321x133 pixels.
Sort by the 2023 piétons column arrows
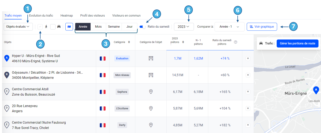point(183,42)
